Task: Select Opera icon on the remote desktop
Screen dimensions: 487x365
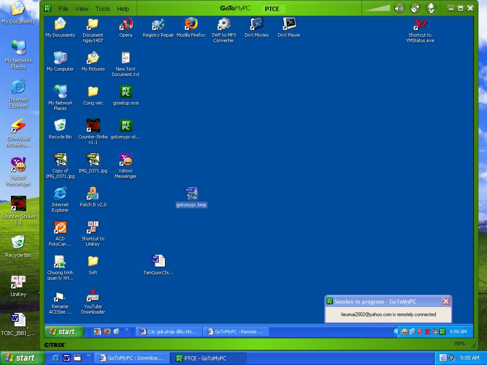Action: coord(126,28)
